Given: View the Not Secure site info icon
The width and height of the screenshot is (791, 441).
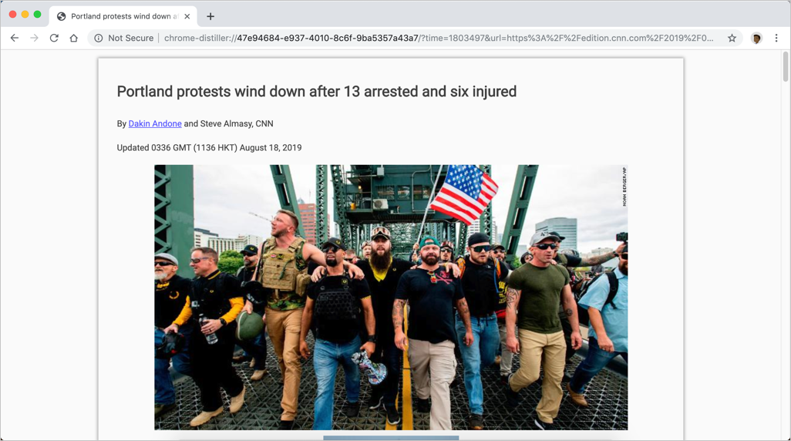Looking at the screenshot, I should pos(99,38).
